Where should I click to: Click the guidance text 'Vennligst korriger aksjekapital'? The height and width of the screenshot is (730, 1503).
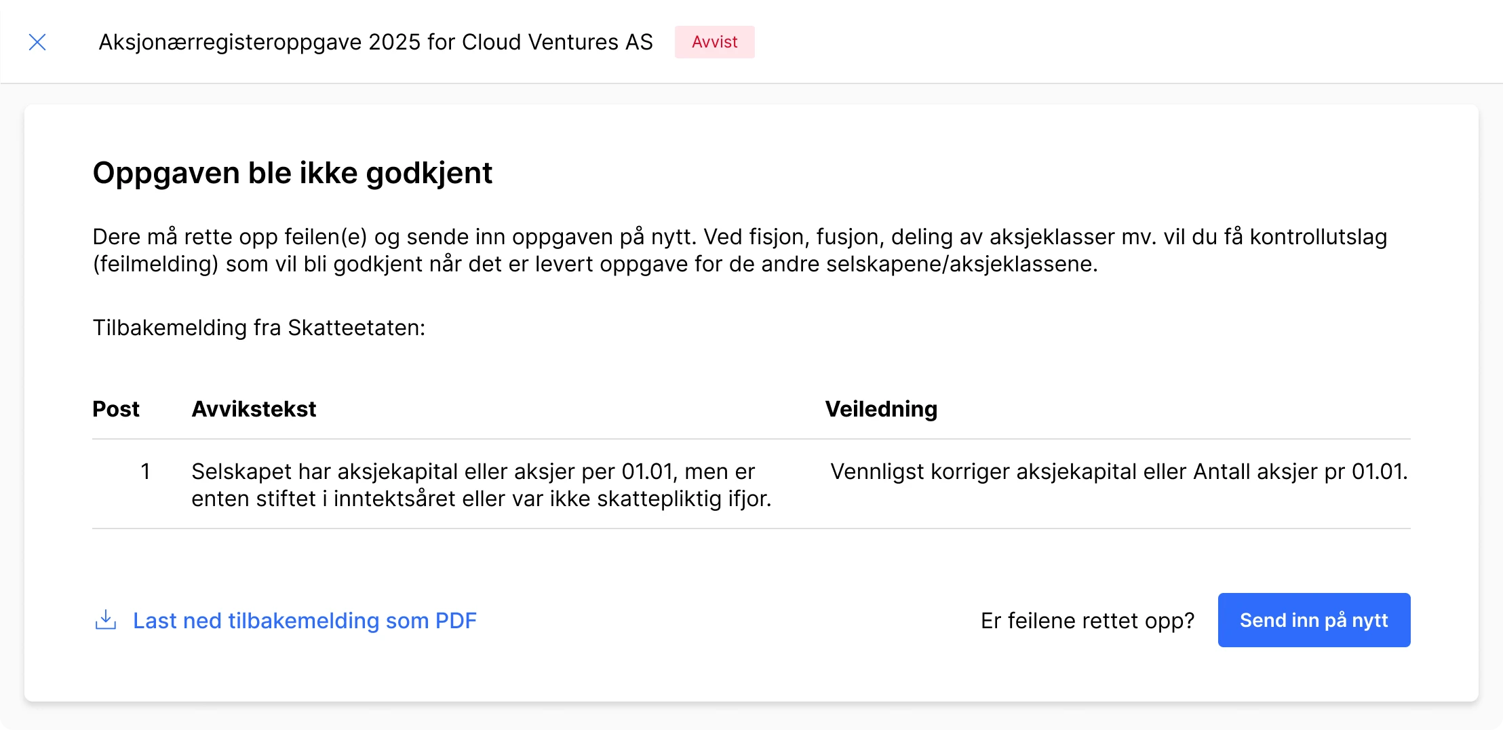coord(1118,472)
